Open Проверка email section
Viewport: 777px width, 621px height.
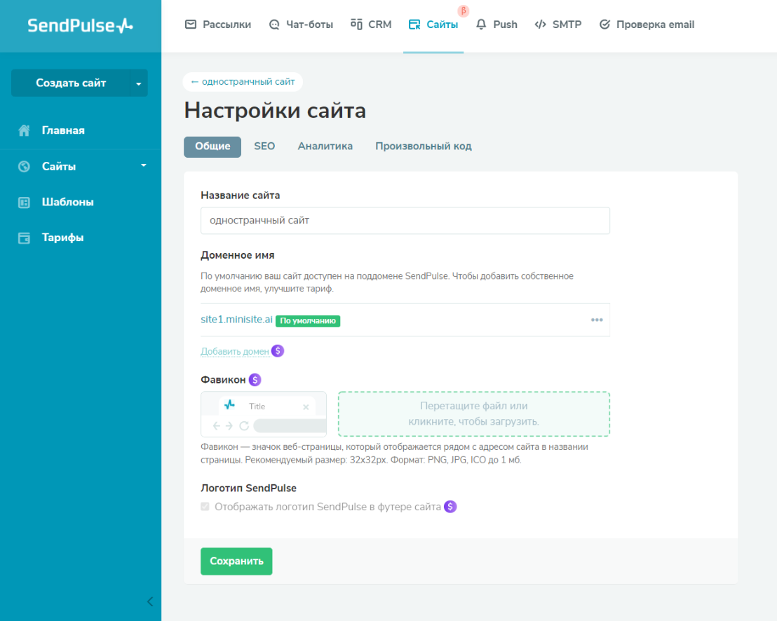pos(647,25)
